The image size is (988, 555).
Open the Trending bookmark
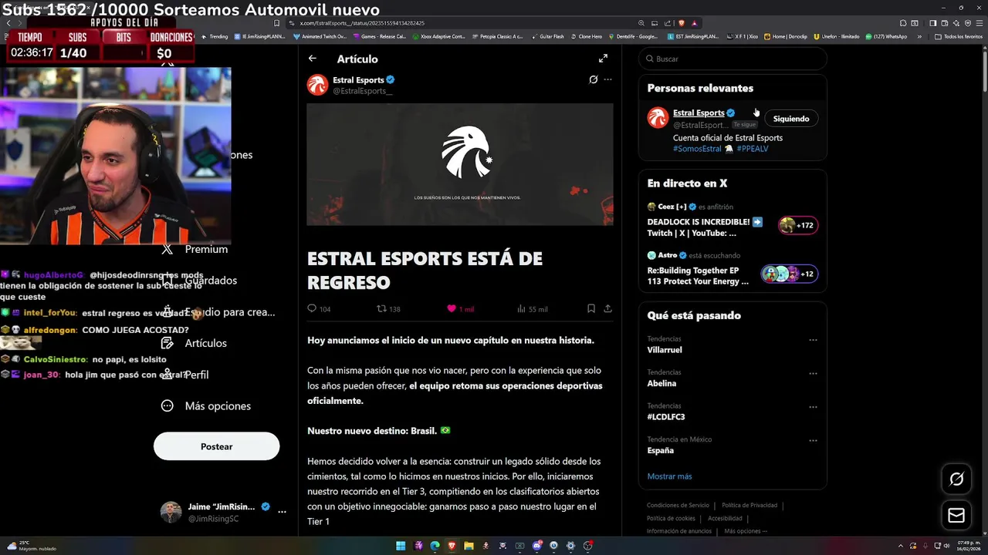tap(214, 36)
